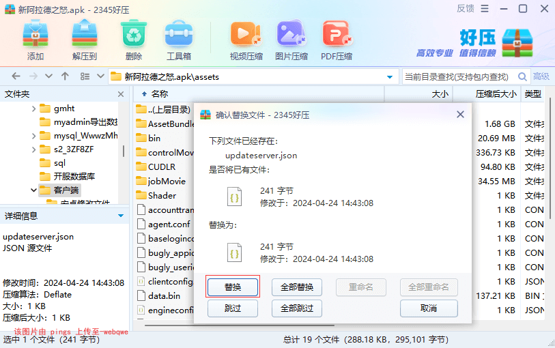Click the 取消 (Cancel) button
This screenshot has width=555, height=348.
pyautogui.click(x=429, y=308)
